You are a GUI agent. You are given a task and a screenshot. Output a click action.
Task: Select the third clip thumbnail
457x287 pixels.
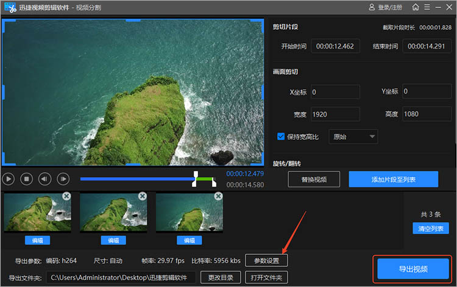point(190,213)
